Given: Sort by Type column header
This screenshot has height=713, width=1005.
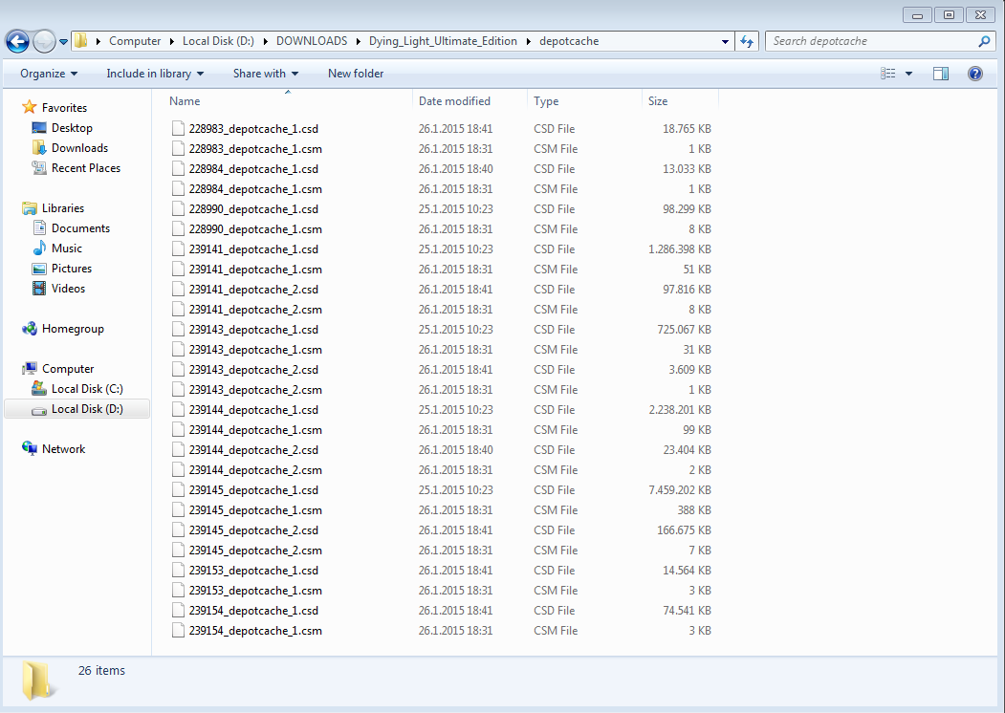Looking at the screenshot, I should [546, 101].
